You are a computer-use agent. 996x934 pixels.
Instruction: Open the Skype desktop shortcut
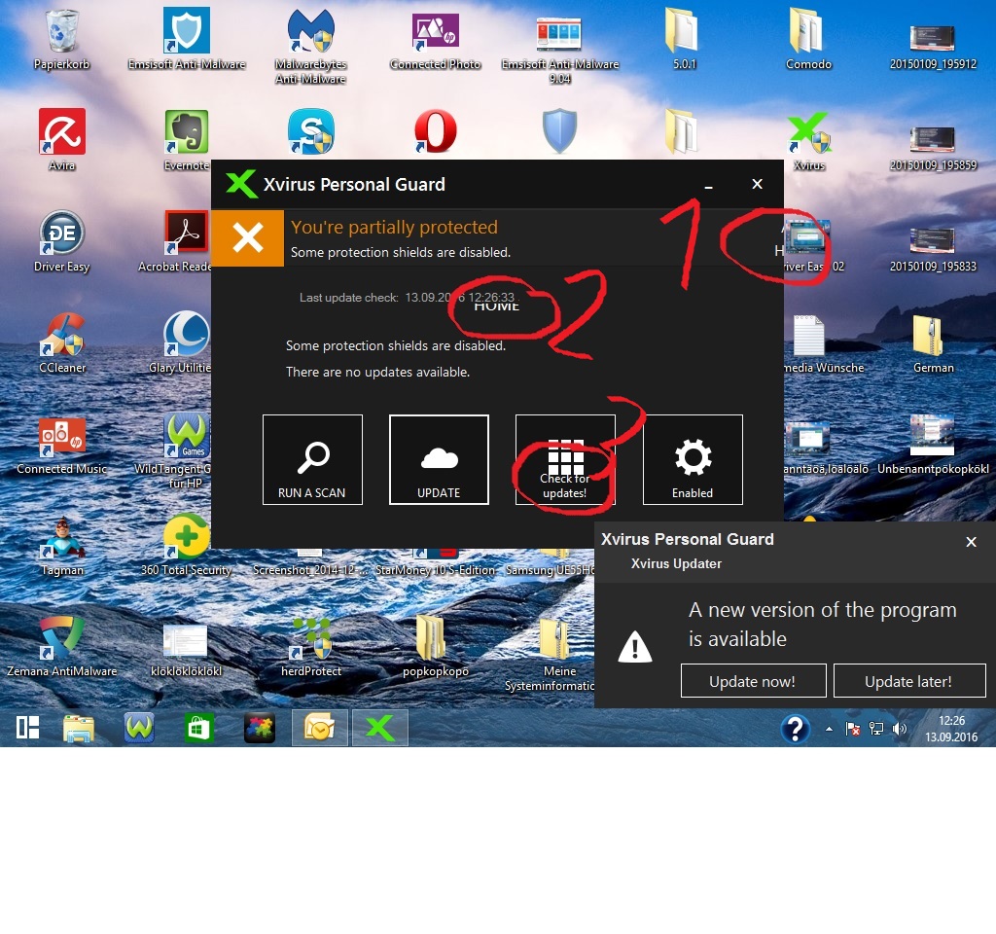(310, 131)
